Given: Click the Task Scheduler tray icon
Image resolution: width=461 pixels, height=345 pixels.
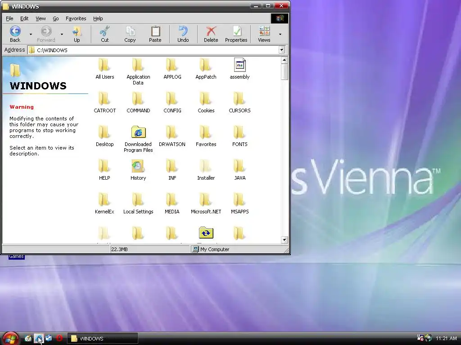Looking at the screenshot, I should [420, 338].
